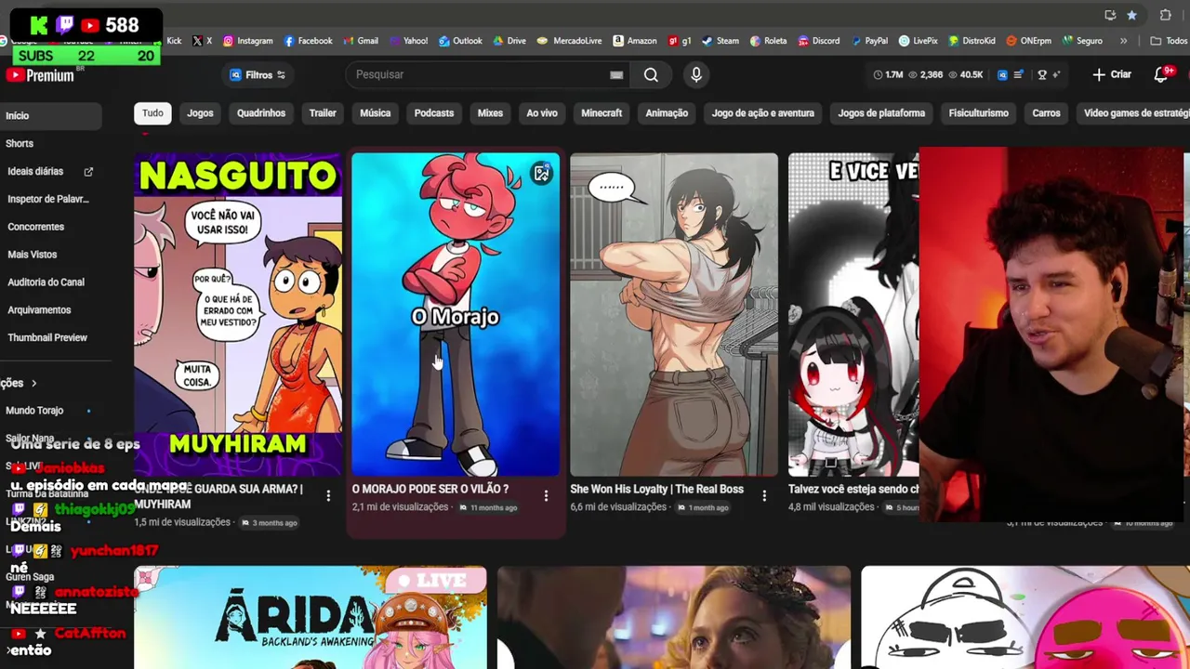The width and height of the screenshot is (1190, 669).
Task: Open the ONErpm bookmark
Action: pos(1028,41)
